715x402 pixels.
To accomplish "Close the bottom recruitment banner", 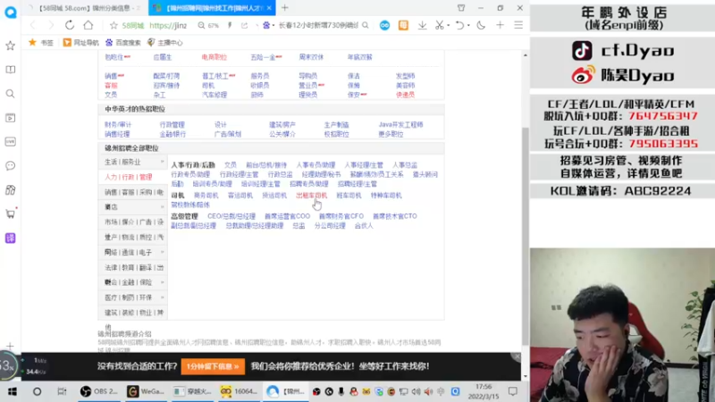I will (517, 356).
